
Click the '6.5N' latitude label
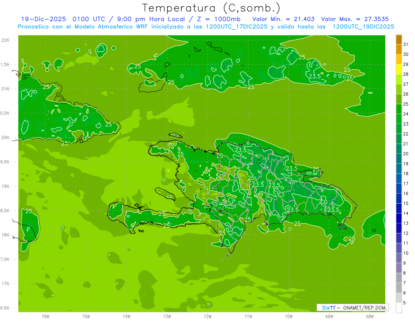5,308
